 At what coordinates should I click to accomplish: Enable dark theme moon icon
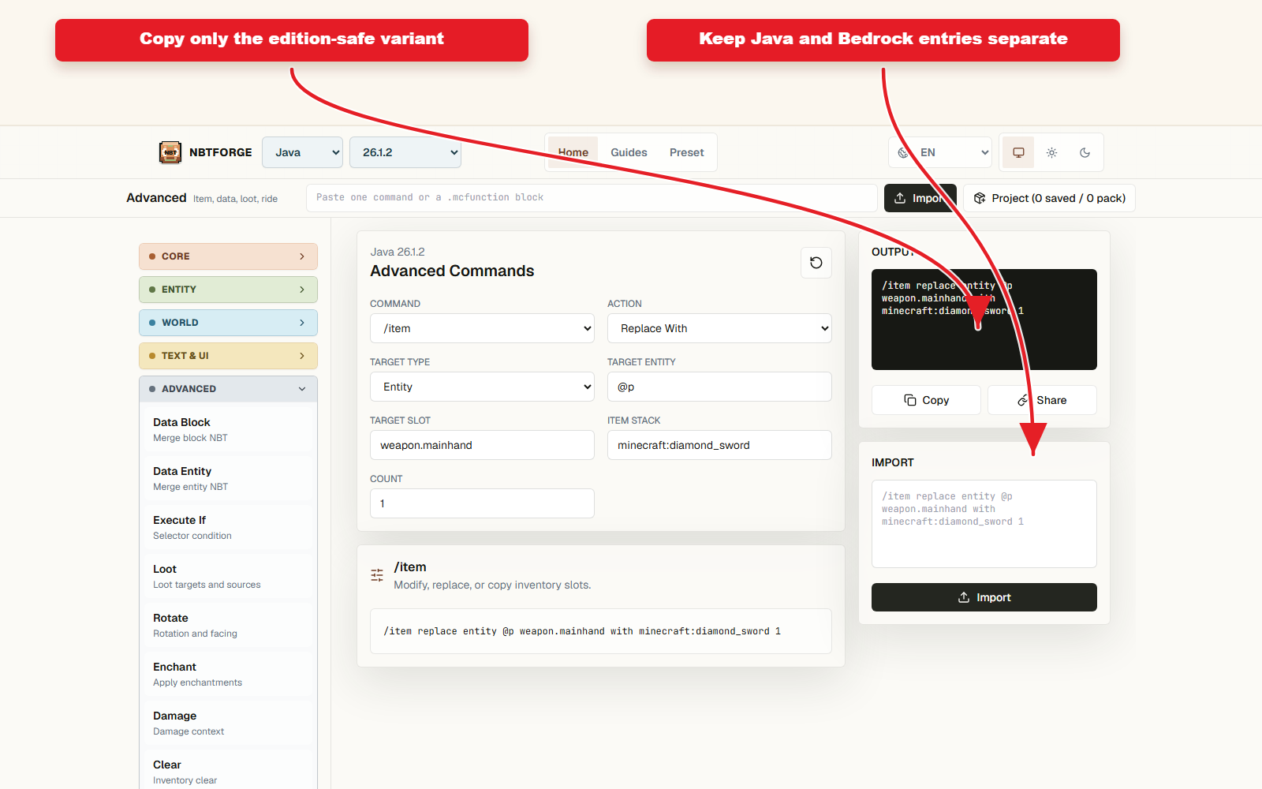pos(1085,152)
